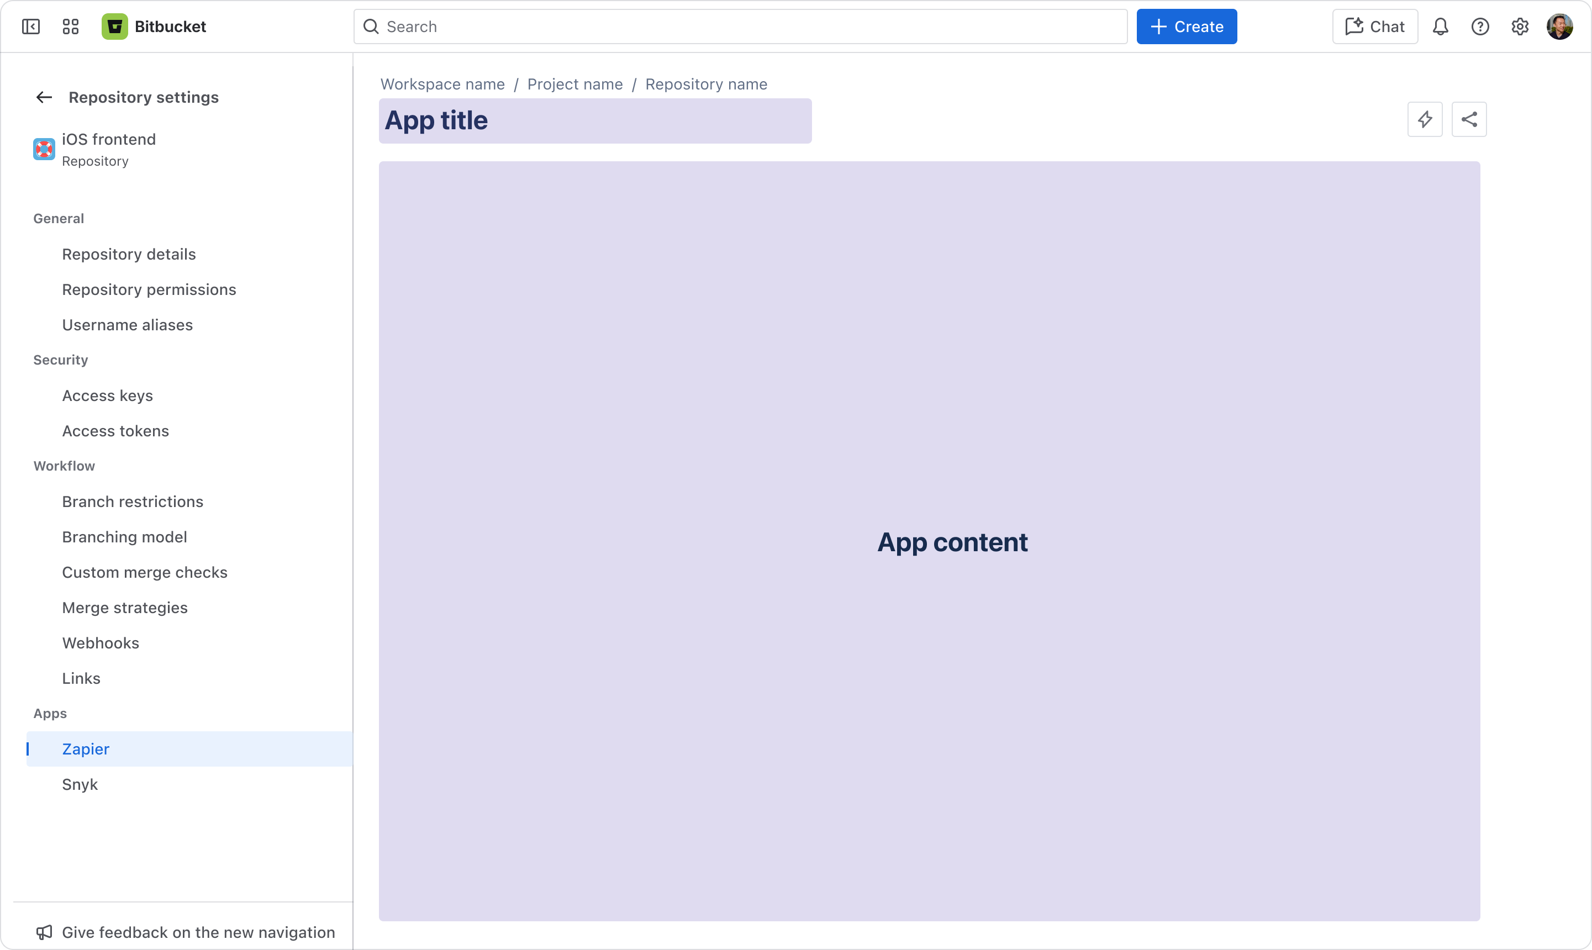This screenshot has height=950, width=1592.
Task: Open the app switcher grid icon
Action: coord(70,27)
